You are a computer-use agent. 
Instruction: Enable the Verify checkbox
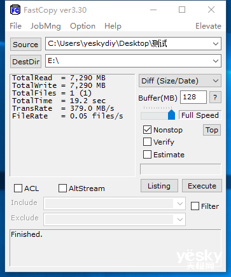[147, 142]
